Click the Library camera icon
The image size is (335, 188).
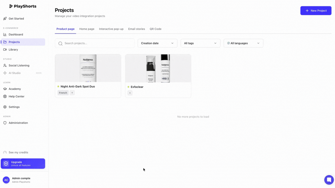pos(5,49)
